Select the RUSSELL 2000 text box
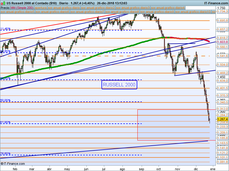The height and width of the screenshot is (171, 229). point(119,85)
